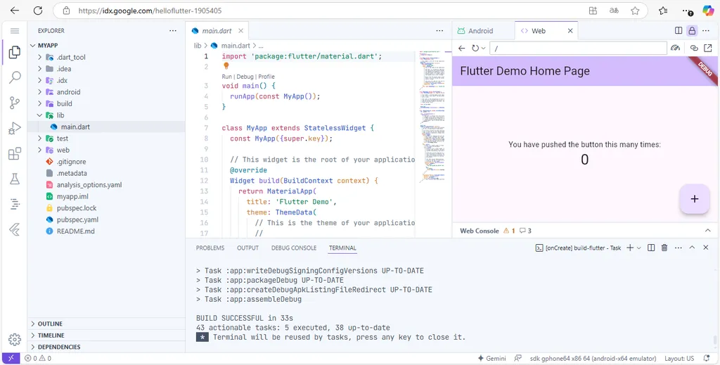Open Run and Debug view
The width and height of the screenshot is (720, 365).
coord(15,128)
